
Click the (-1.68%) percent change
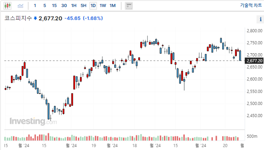point(93,18)
